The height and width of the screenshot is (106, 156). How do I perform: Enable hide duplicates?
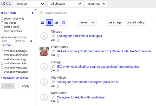tap(2, 31)
